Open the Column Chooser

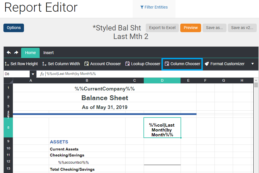click(x=182, y=64)
